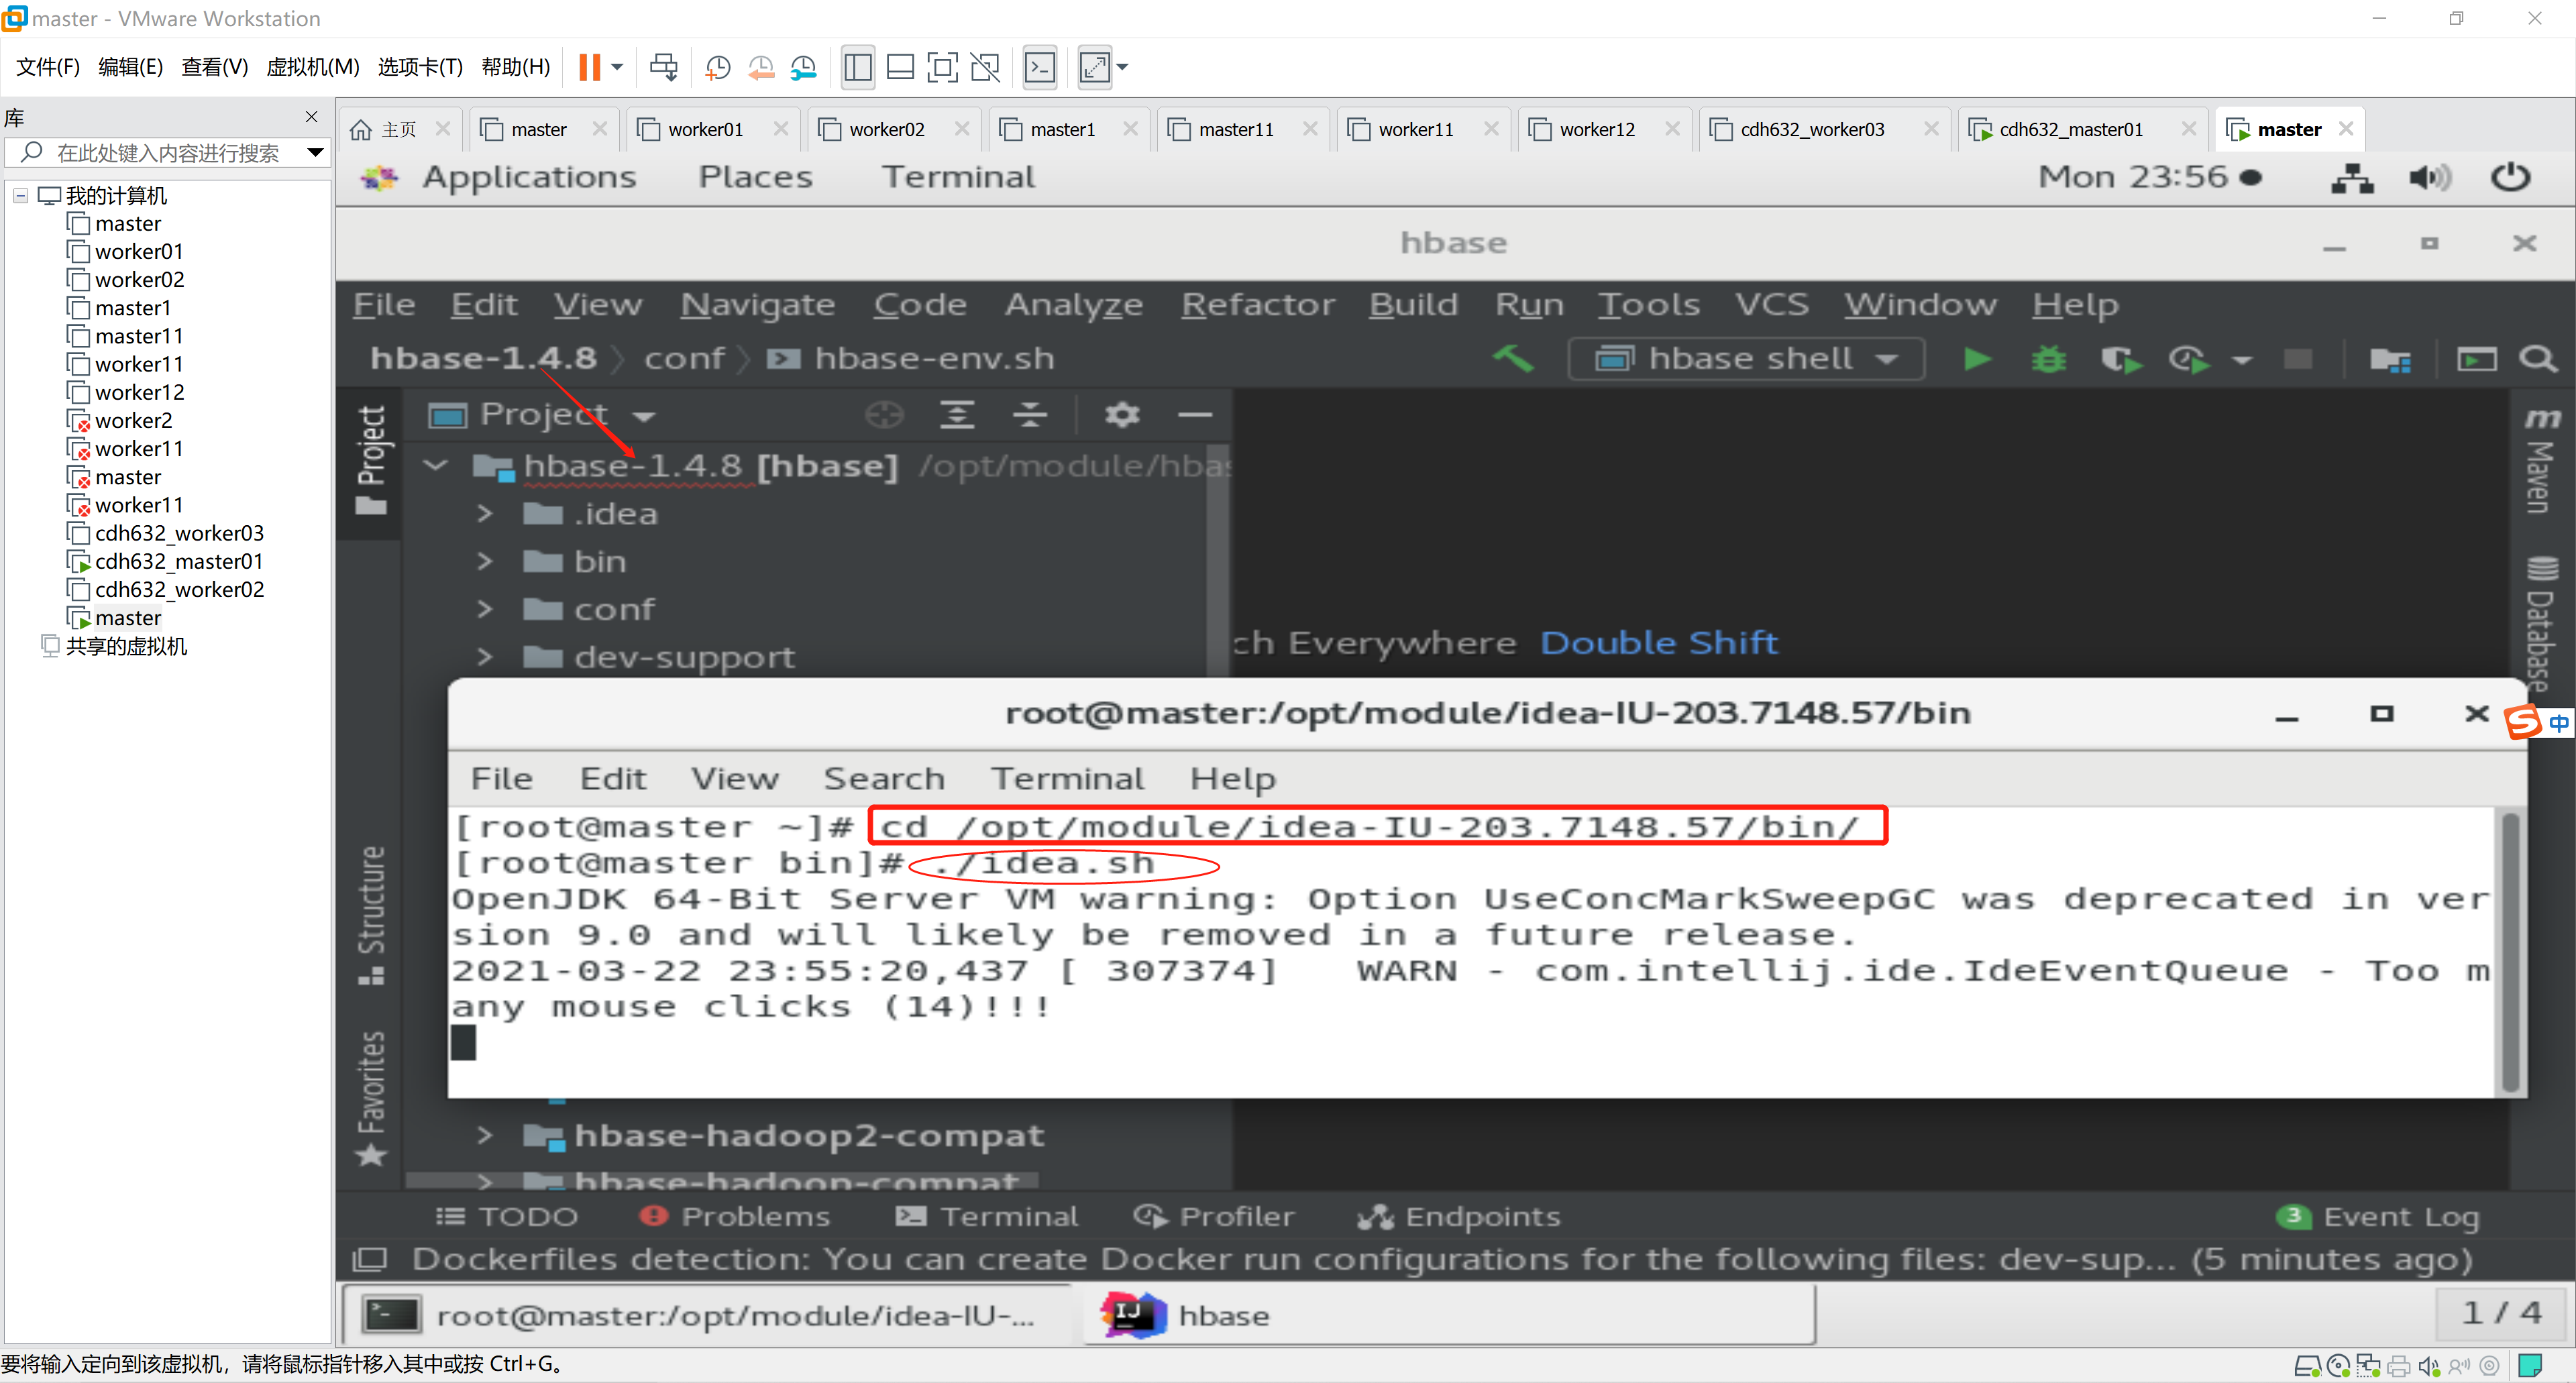Click the locate target icon in Project panel
The width and height of the screenshot is (2576, 1383).
click(x=884, y=414)
